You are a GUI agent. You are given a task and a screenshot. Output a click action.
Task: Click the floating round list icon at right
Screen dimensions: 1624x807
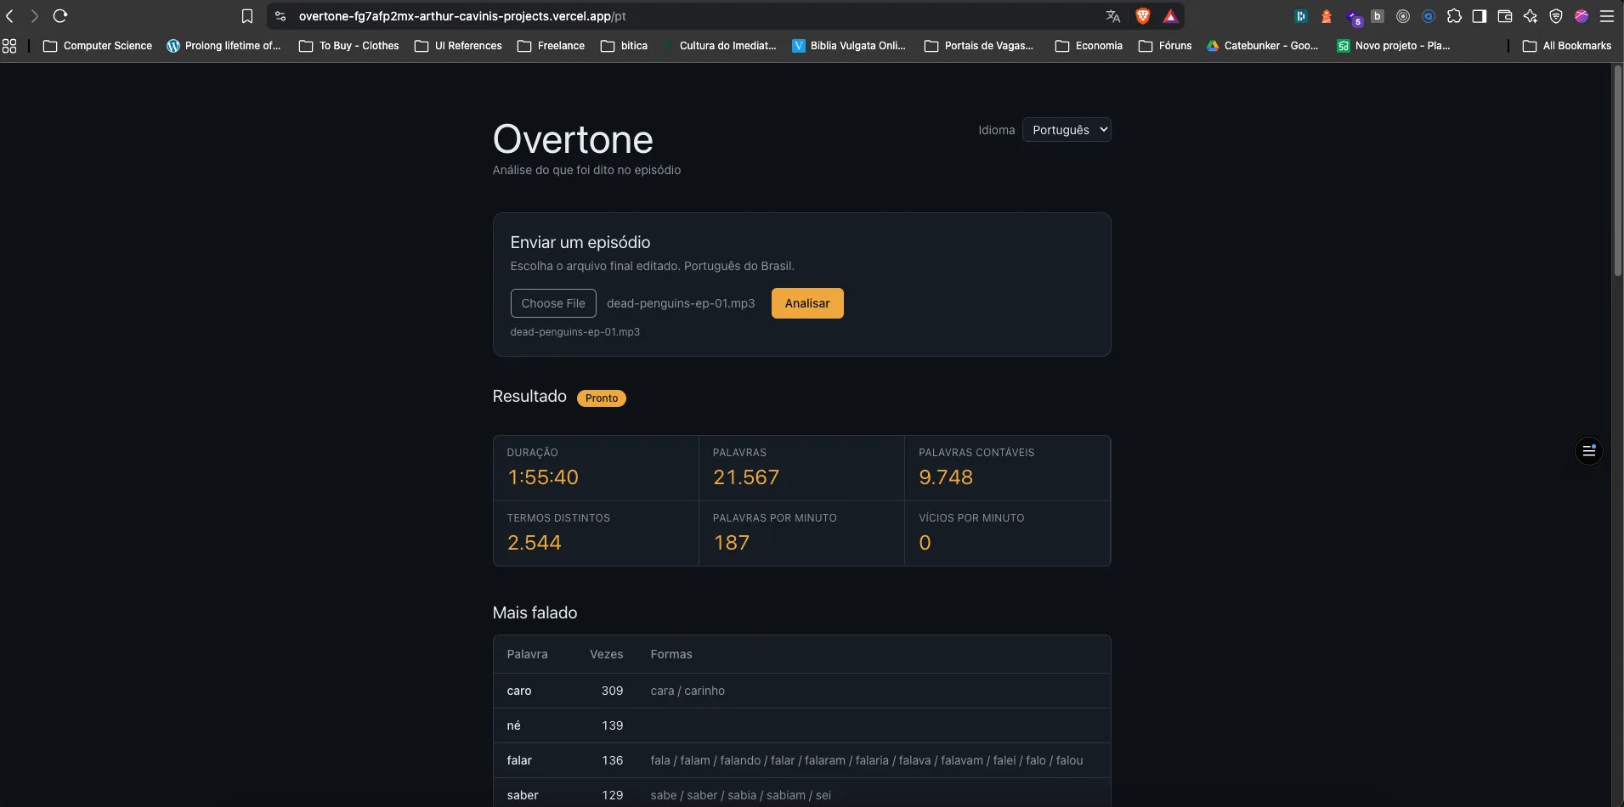tap(1589, 451)
